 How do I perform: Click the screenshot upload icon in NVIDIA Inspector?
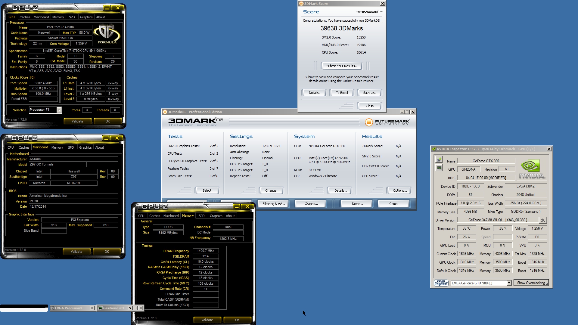pos(439,159)
